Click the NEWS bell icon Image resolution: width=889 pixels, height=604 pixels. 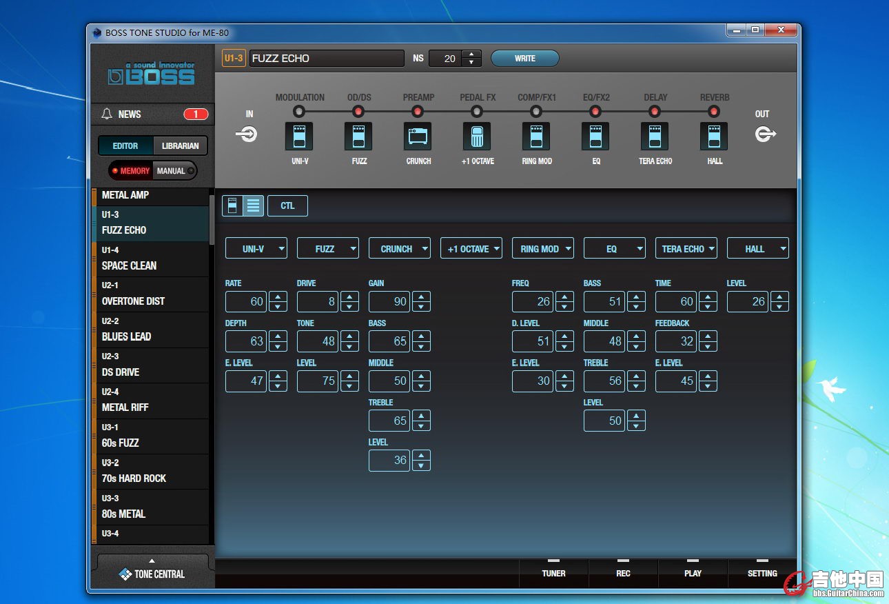[x=107, y=114]
